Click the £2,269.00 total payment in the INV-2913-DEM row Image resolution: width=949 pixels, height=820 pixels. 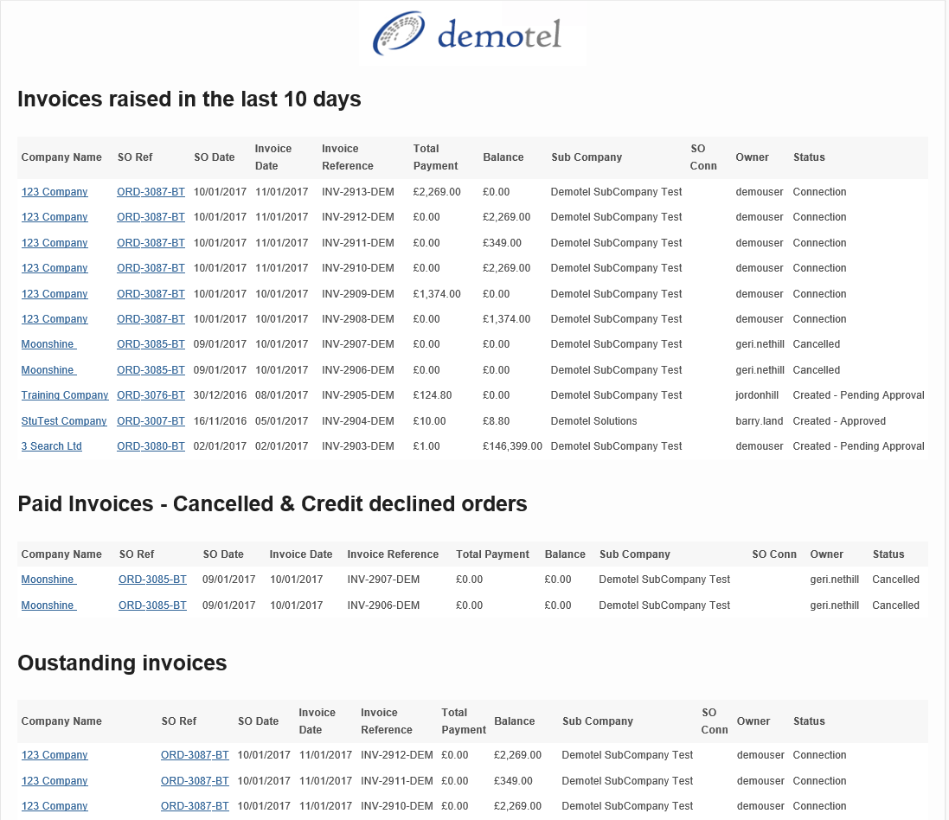pos(437,192)
